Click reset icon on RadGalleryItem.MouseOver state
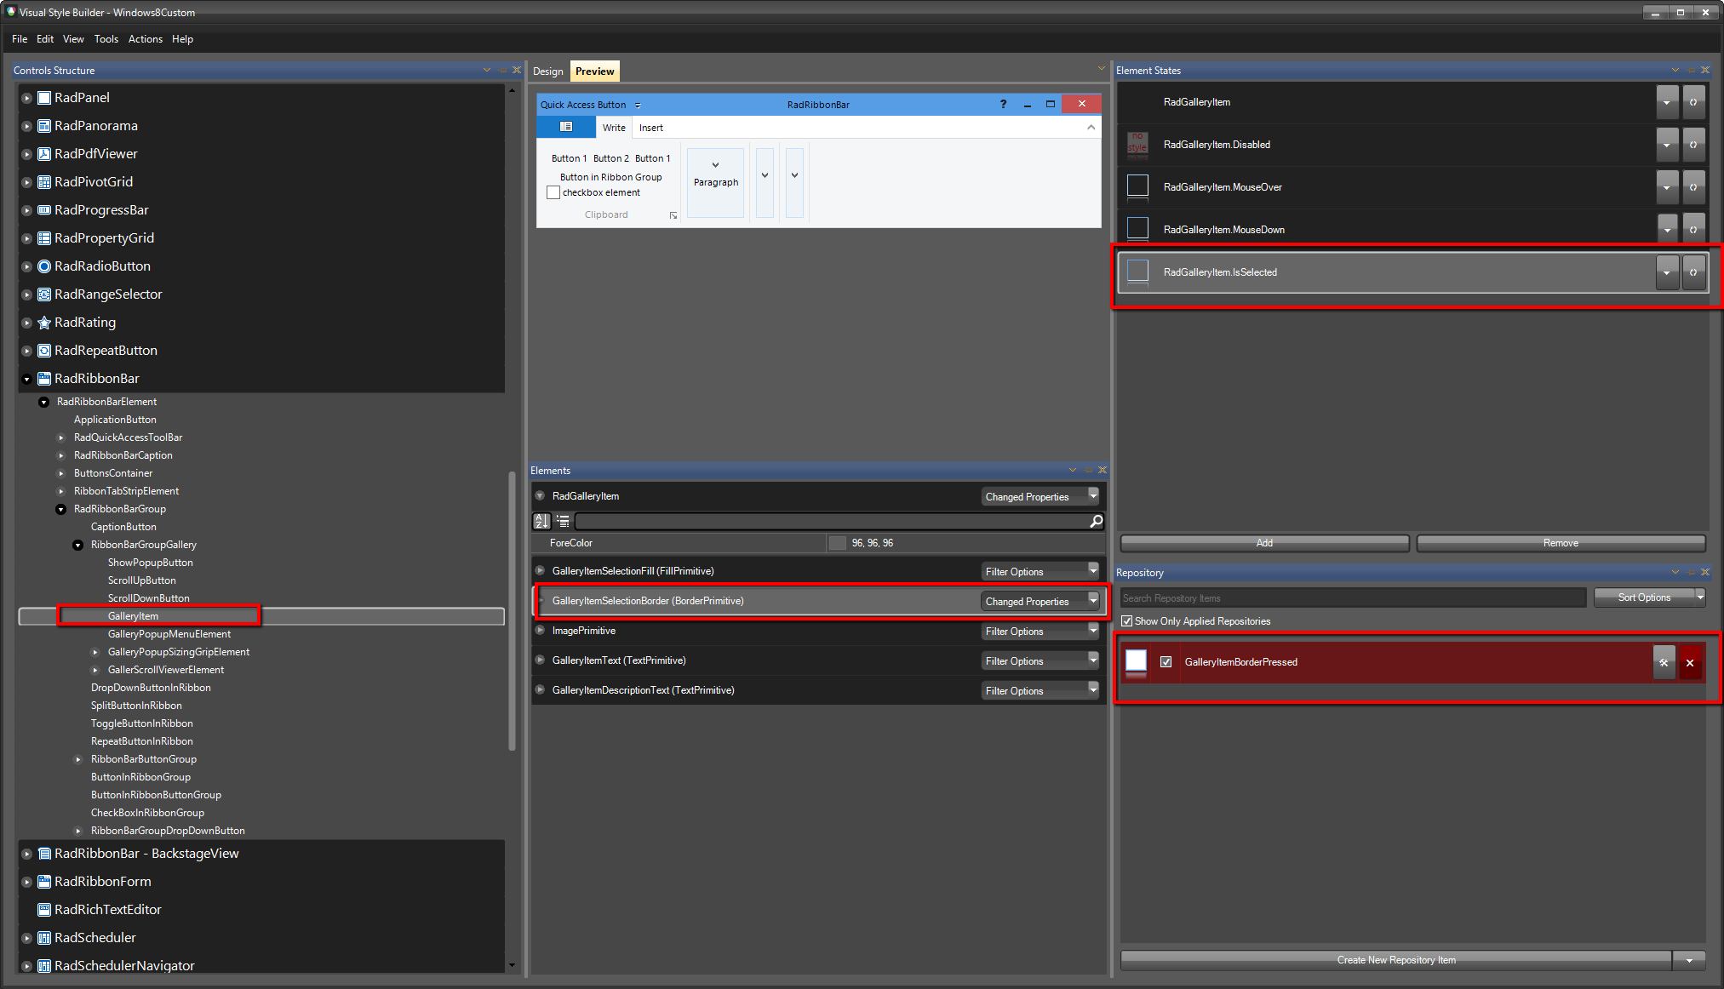The height and width of the screenshot is (989, 1724). [x=1693, y=187]
